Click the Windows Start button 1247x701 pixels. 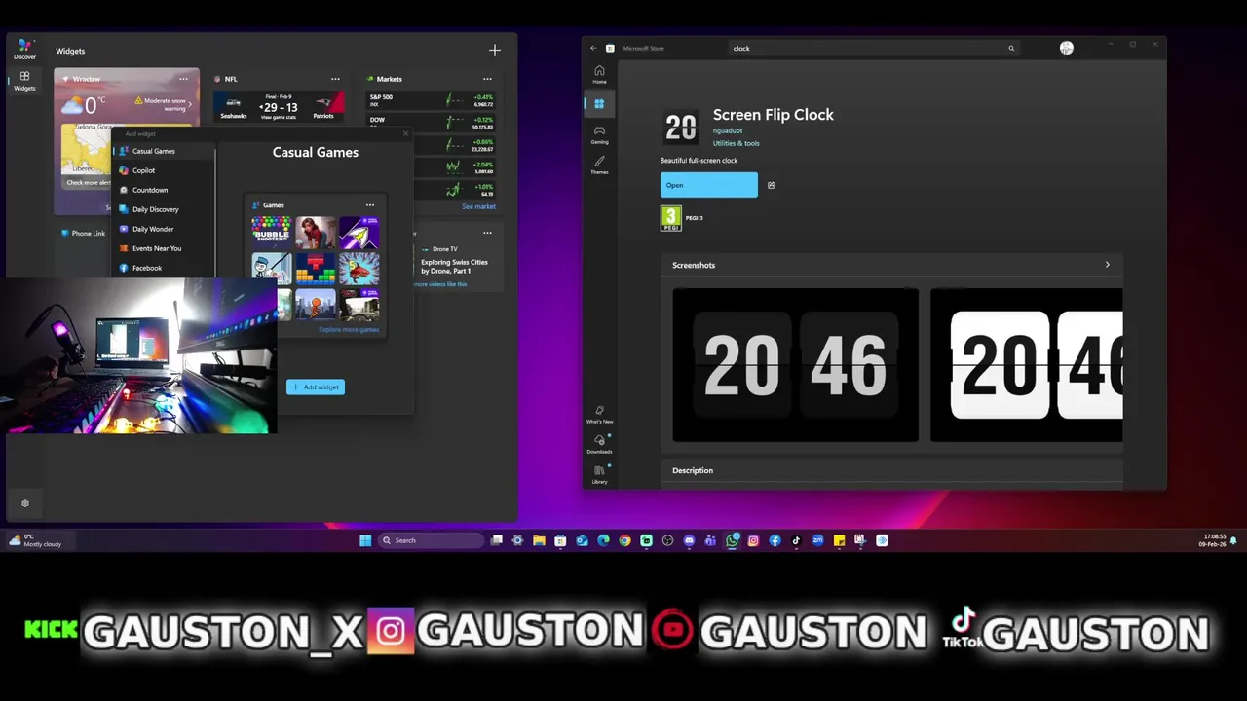coord(365,540)
